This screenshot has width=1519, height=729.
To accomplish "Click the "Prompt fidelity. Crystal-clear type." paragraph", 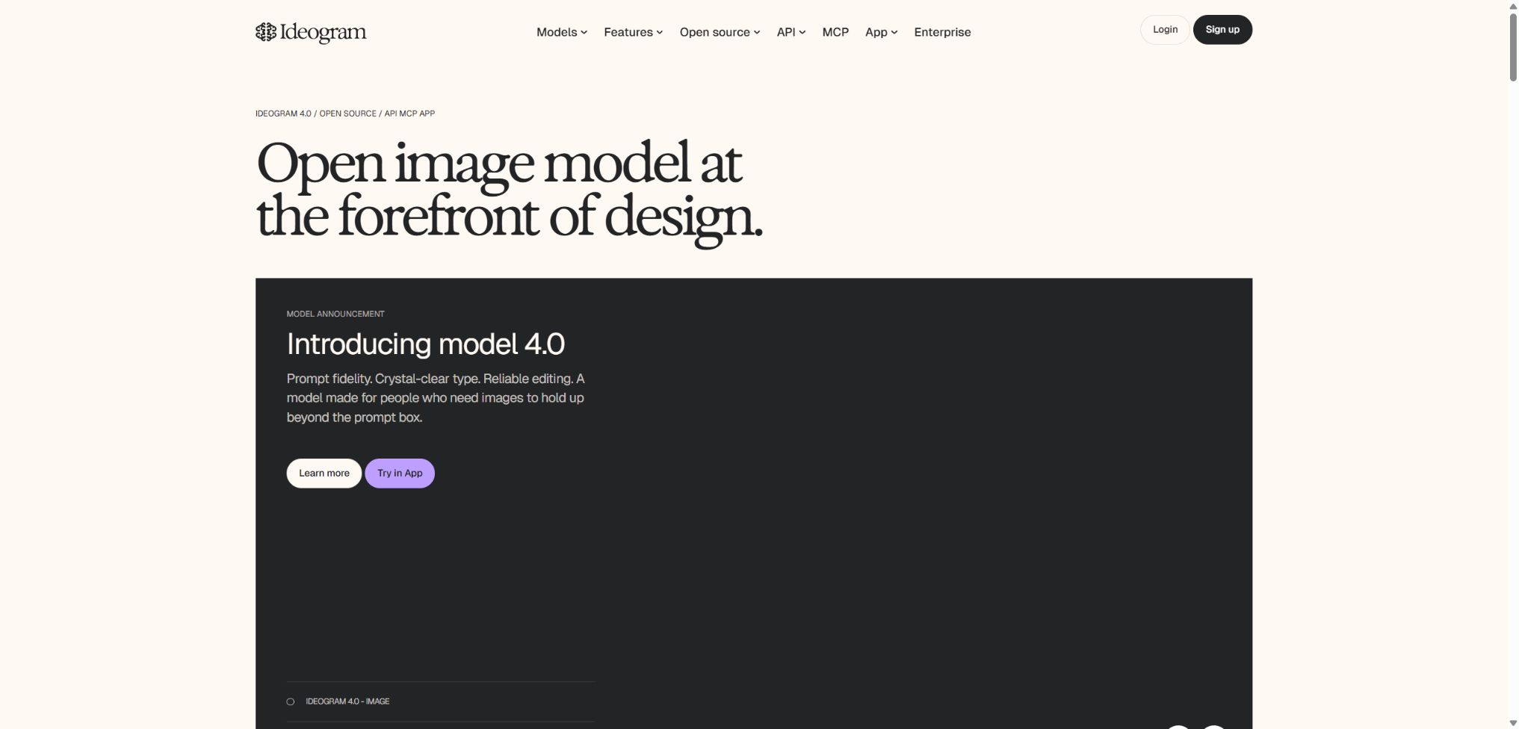I will coord(436,398).
